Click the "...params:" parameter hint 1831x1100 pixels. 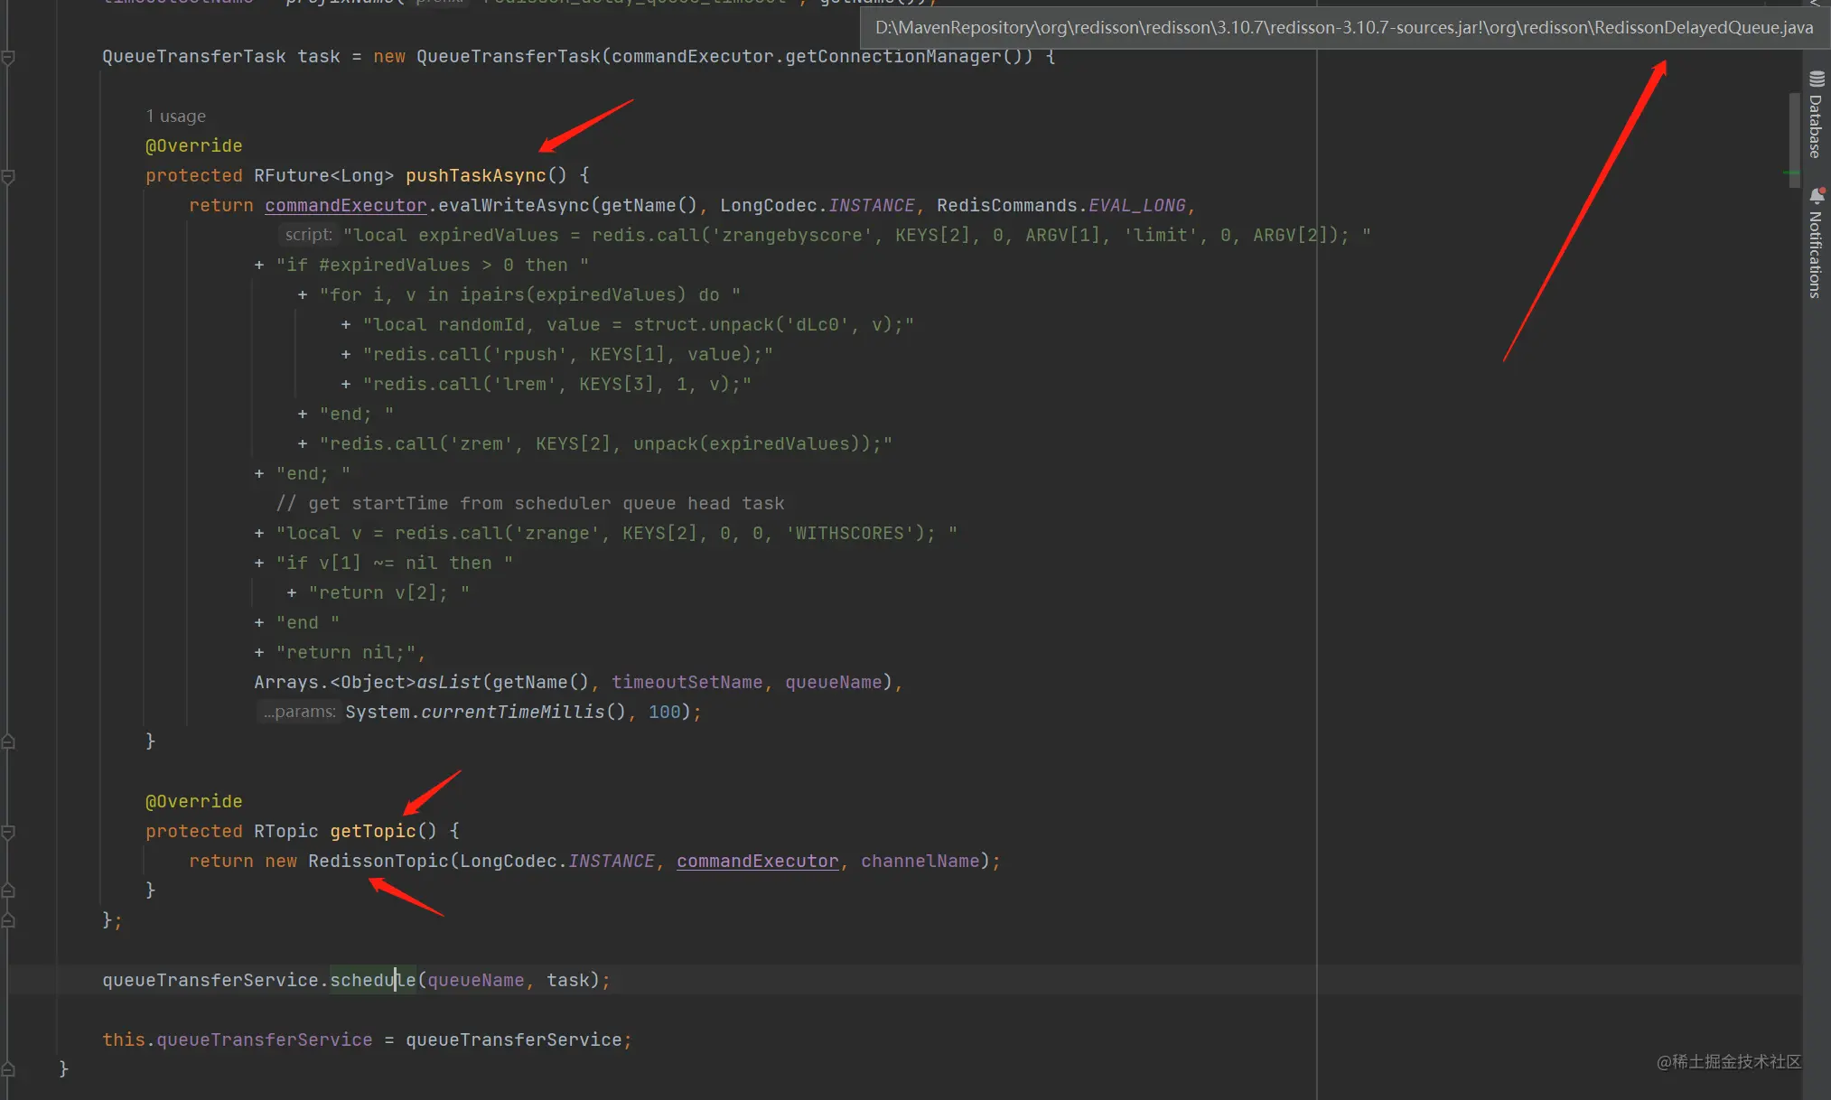[299, 712]
